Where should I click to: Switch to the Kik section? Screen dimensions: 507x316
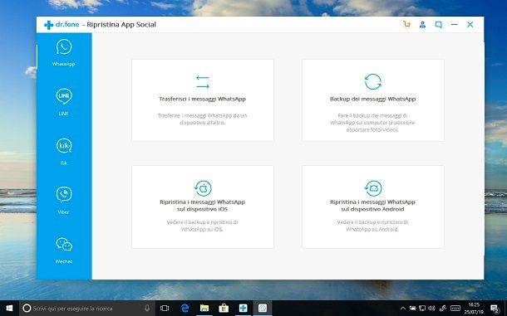pos(64,152)
